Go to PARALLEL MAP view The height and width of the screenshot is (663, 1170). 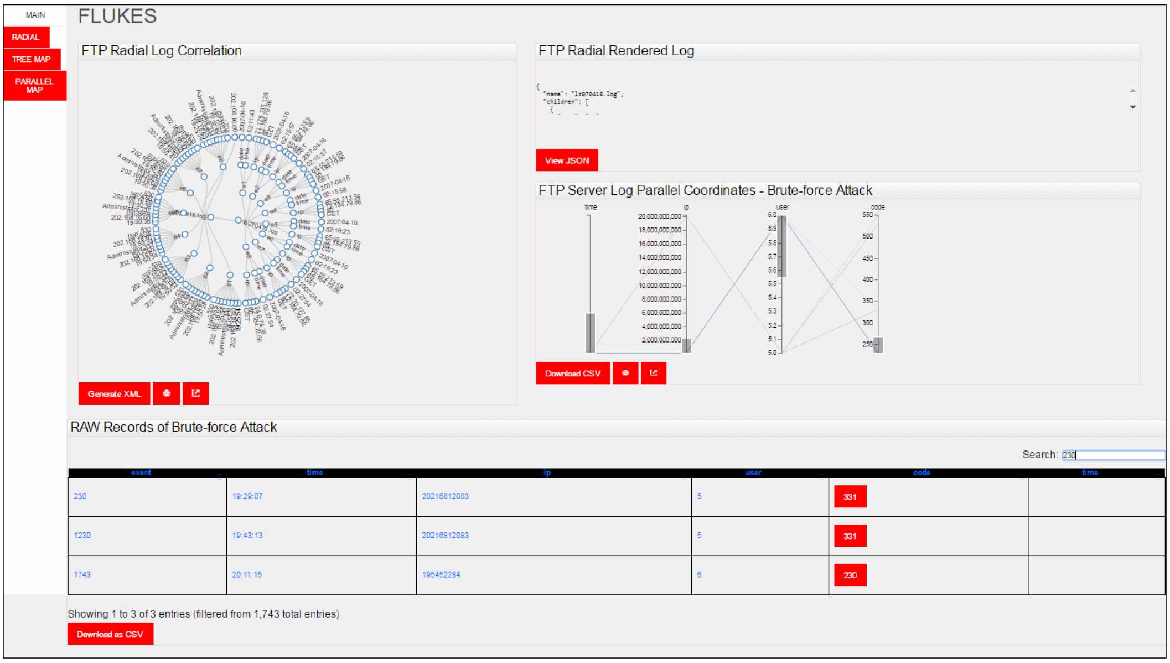pos(34,85)
